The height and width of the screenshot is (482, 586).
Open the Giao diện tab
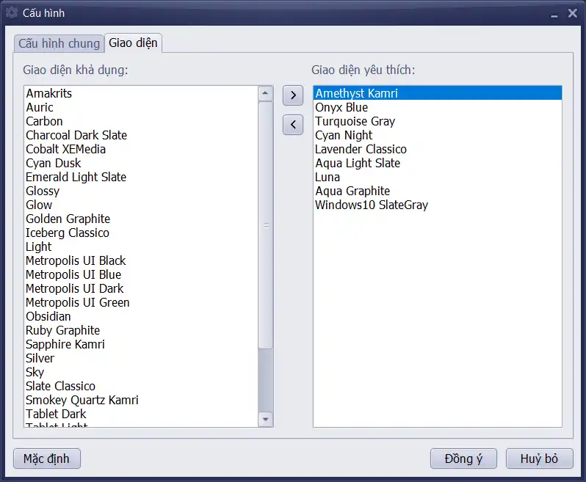[x=133, y=43]
